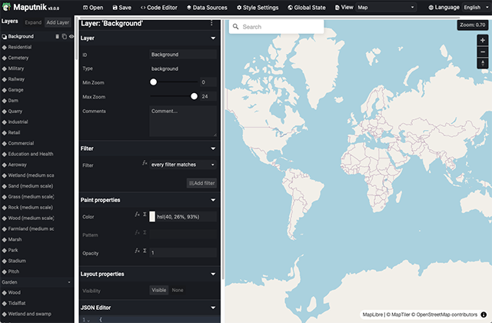This screenshot has width=492, height=323.
Task: Click the map Search field
Action: click(277, 27)
